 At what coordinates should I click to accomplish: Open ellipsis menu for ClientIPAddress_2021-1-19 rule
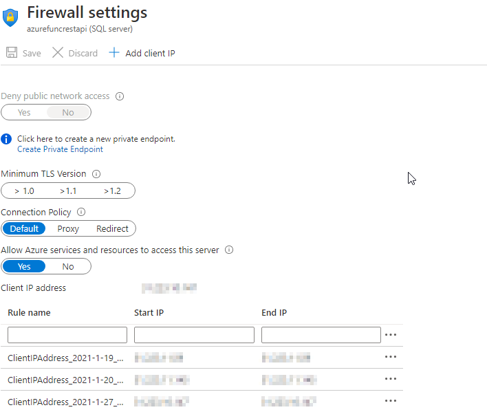pyautogui.click(x=391, y=357)
